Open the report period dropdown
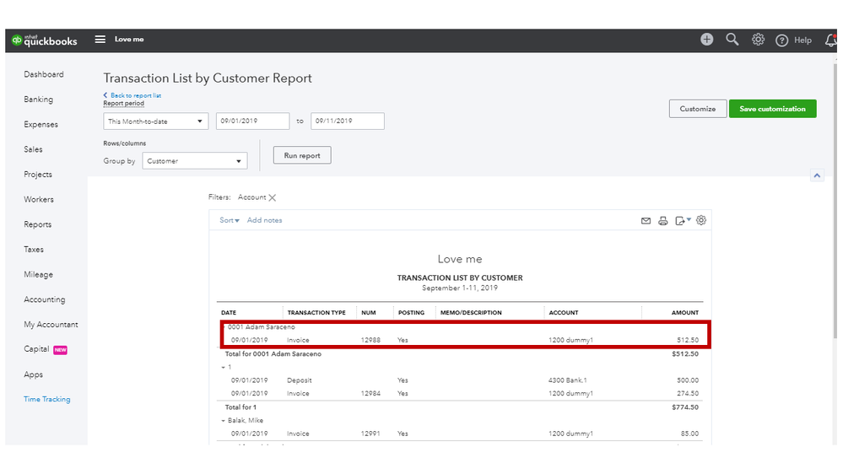843x474 pixels. (155, 121)
